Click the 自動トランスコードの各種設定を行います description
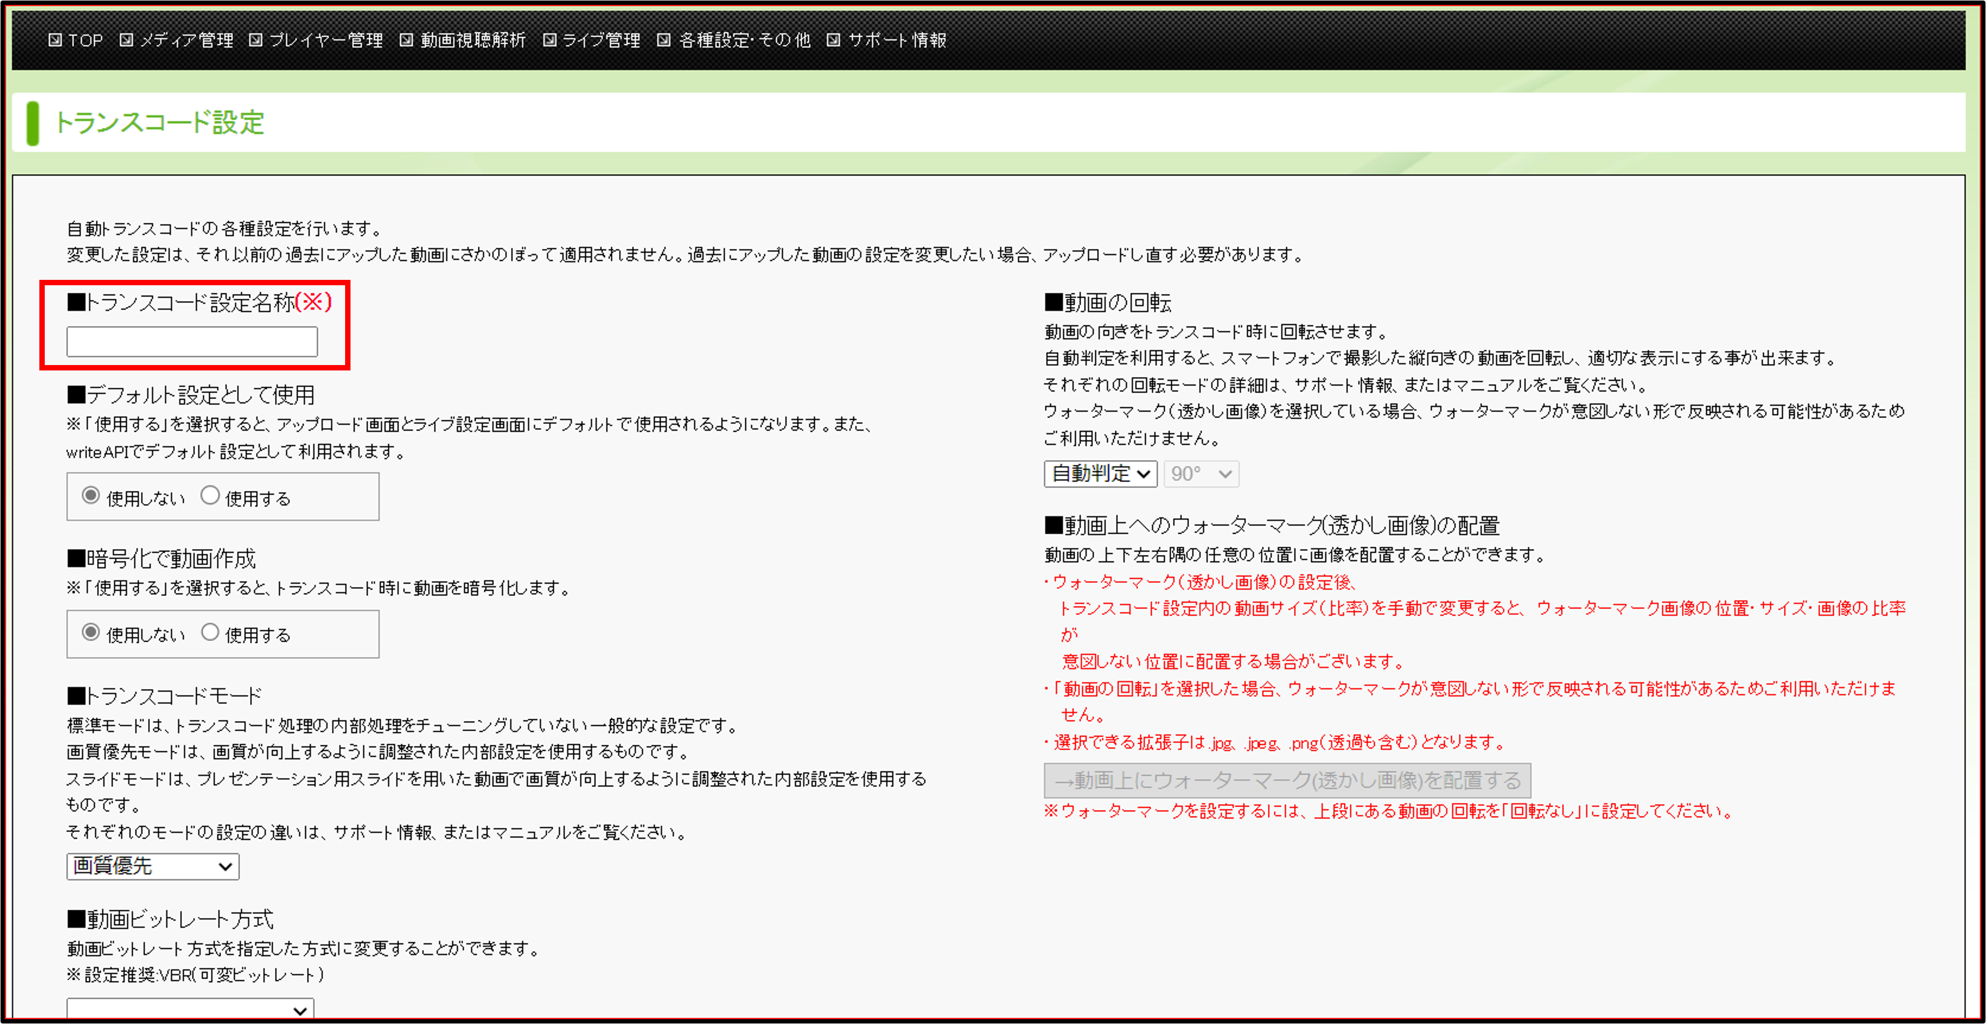Viewport: 1986px width, 1024px height. pyautogui.click(x=225, y=228)
